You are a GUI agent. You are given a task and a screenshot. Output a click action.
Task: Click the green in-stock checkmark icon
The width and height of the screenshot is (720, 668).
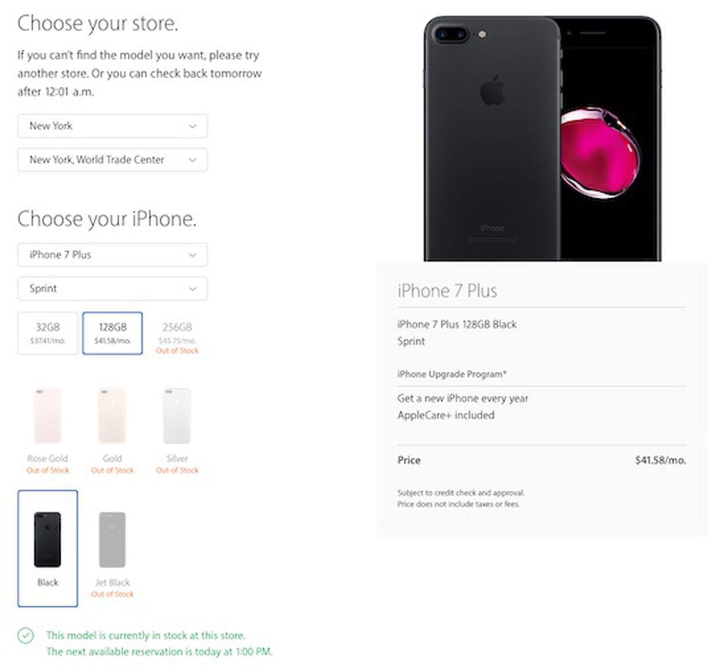pos(26,636)
